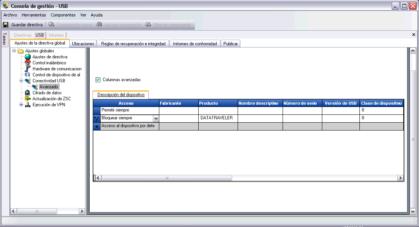Click the Control inalámbrico icon
Image resolution: width=419 pixels, height=227 pixels.
tap(27, 63)
